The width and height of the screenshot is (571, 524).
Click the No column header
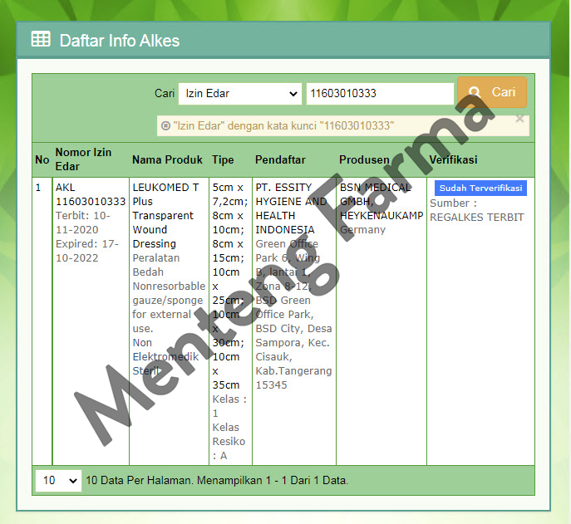(x=42, y=159)
